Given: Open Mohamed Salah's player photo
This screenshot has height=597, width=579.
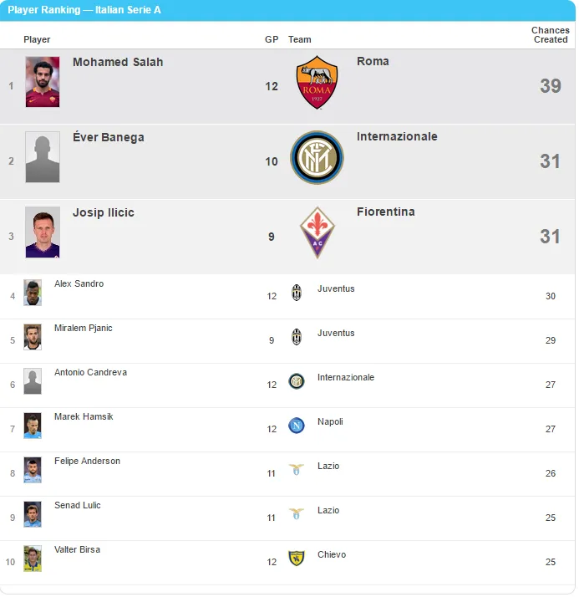Looking at the screenshot, I should (43, 82).
